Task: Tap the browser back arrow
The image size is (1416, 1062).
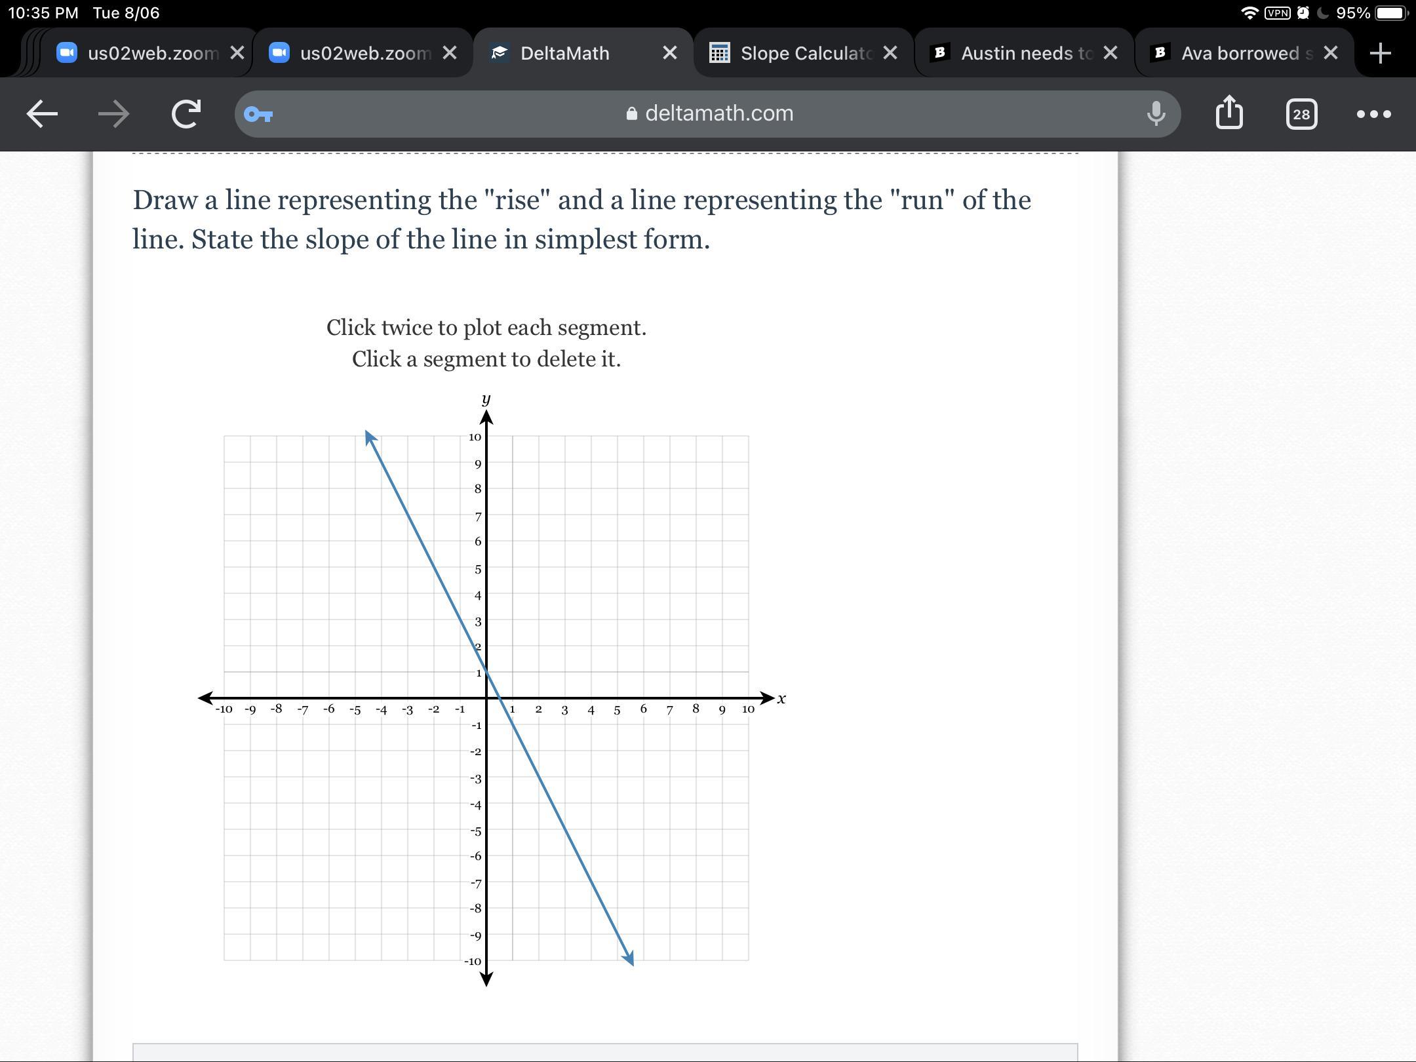Action: (x=42, y=114)
